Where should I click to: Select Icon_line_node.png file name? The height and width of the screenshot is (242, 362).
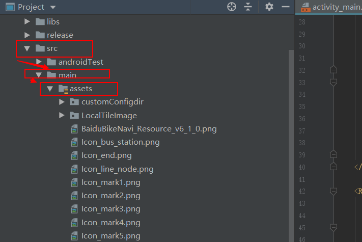118,169
